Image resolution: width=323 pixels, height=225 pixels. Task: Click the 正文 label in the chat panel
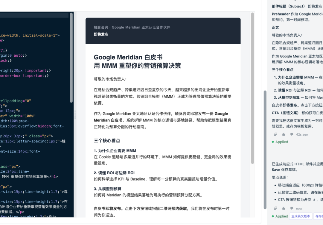pyautogui.click(x=275, y=27)
